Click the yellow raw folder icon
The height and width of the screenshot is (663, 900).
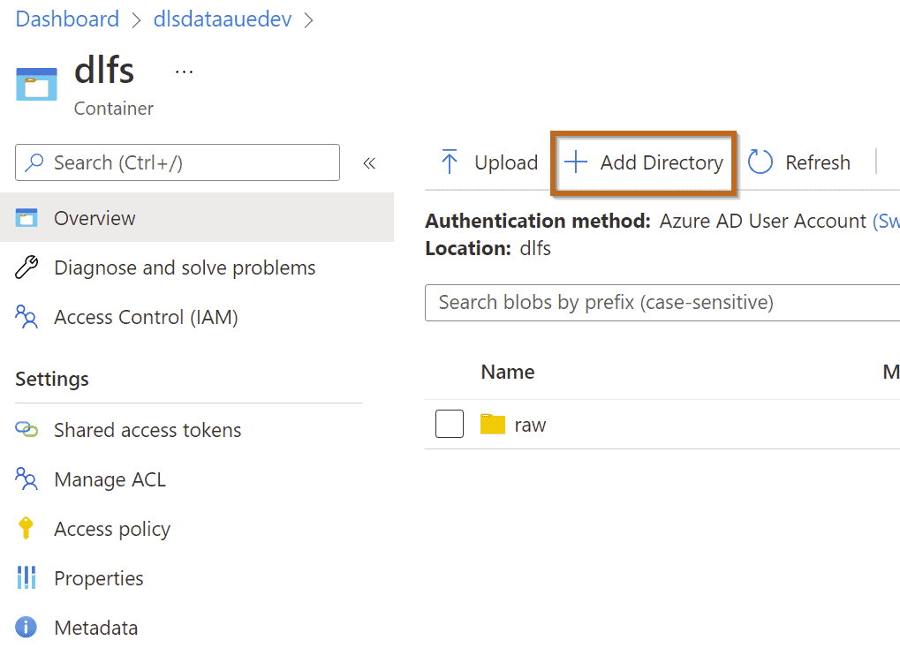pos(493,424)
